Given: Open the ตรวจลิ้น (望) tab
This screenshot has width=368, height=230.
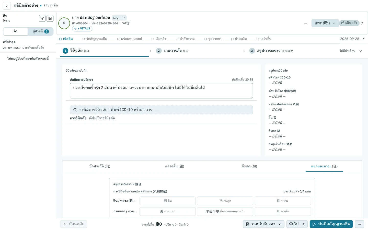Looking at the screenshot, I should [x=175, y=166].
